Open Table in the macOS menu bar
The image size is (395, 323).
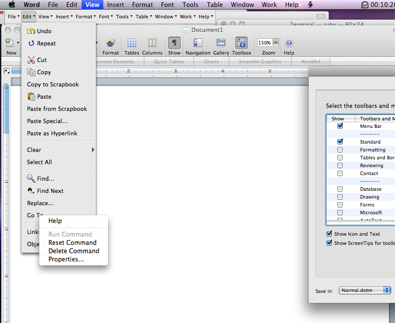(x=215, y=4)
